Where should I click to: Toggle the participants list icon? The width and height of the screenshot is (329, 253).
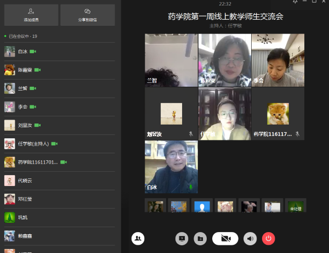coord(138,238)
